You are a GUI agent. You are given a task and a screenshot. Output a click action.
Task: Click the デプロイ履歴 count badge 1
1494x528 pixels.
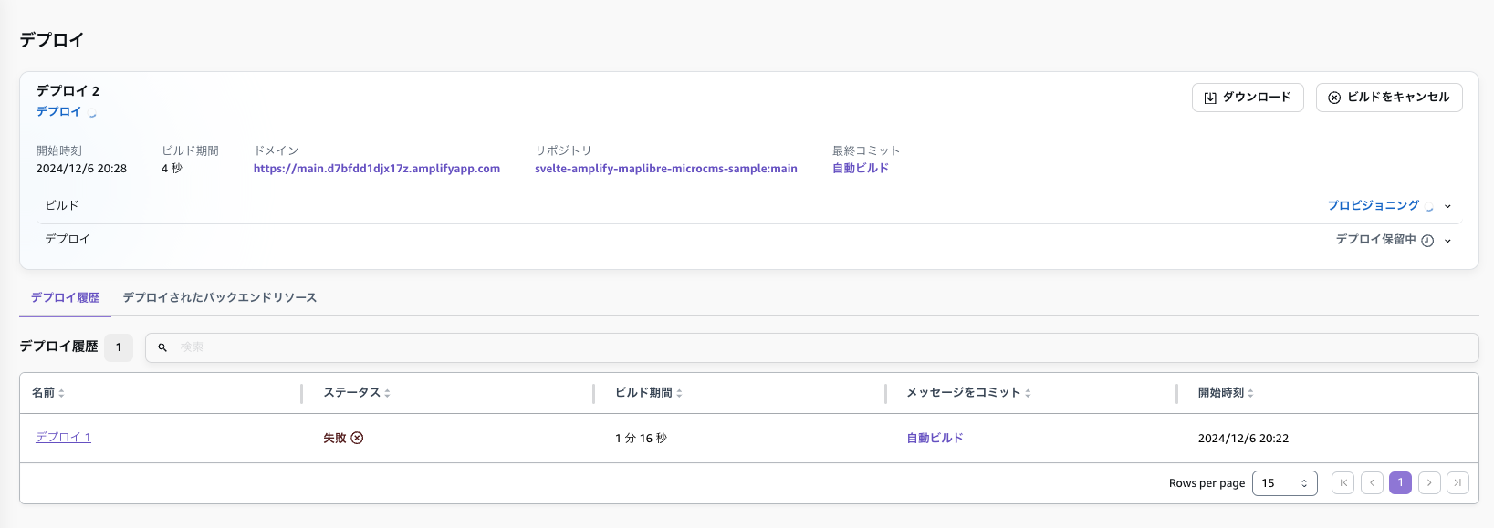coord(119,347)
